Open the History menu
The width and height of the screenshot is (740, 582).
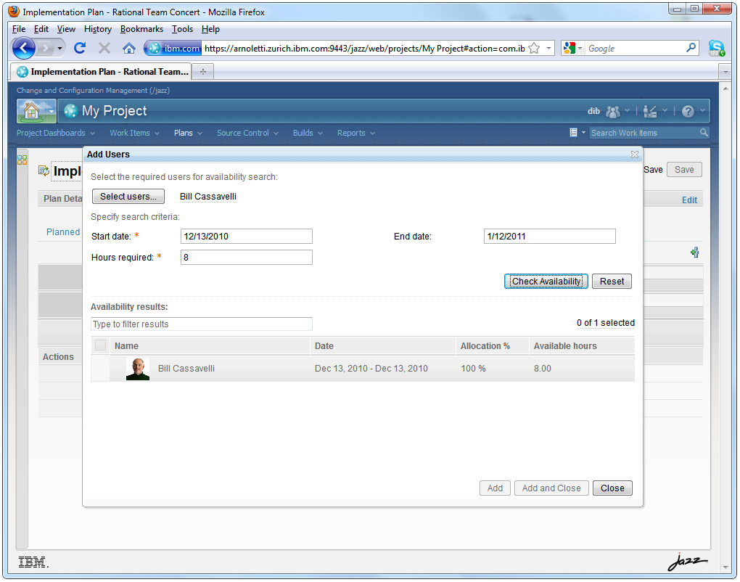[98, 29]
